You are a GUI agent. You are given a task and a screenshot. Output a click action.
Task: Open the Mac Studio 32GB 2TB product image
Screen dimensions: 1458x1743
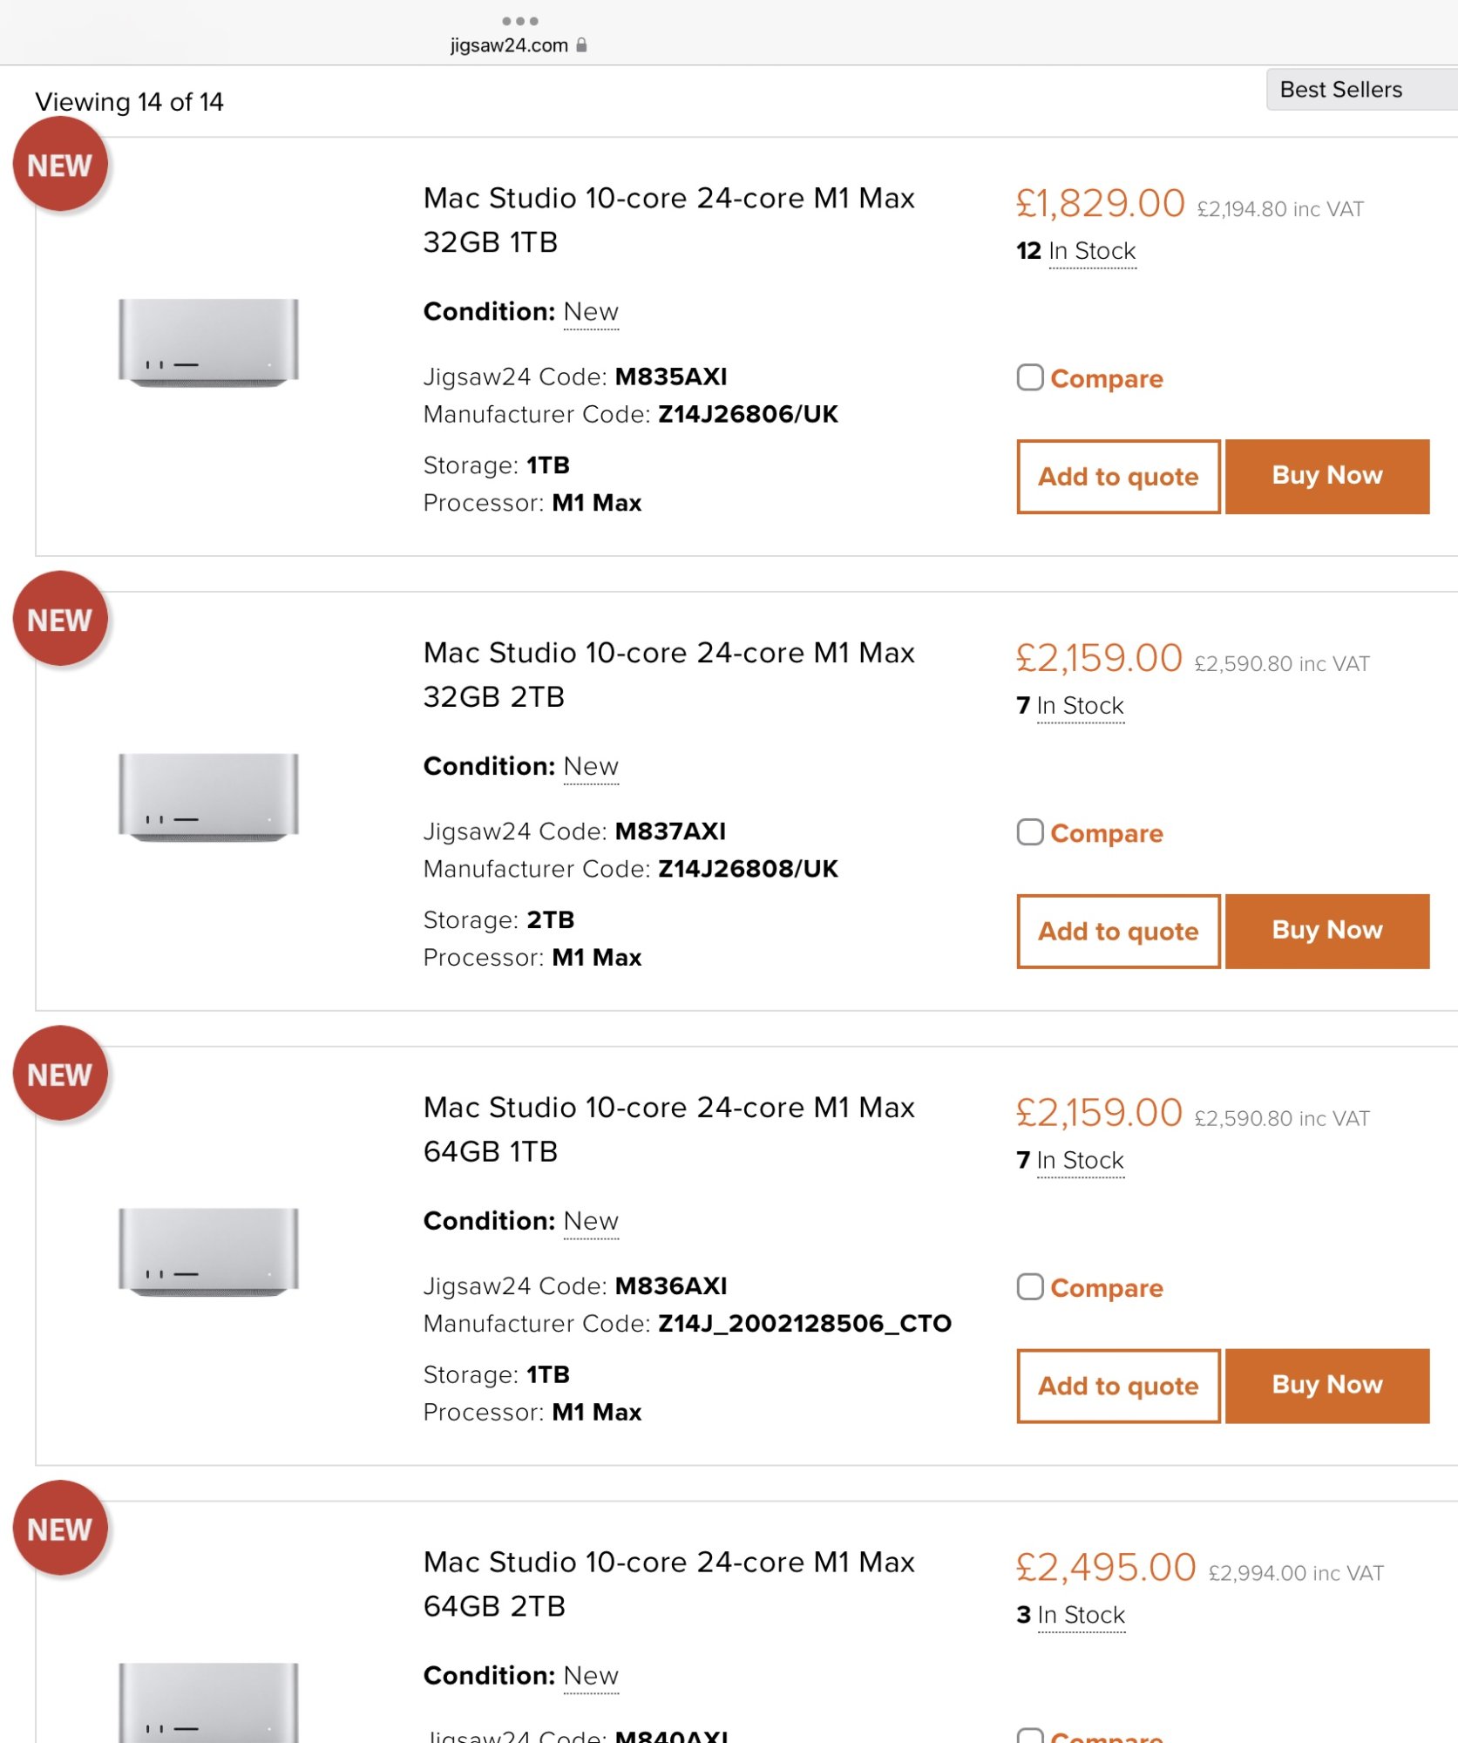click(x=208, y=797)
